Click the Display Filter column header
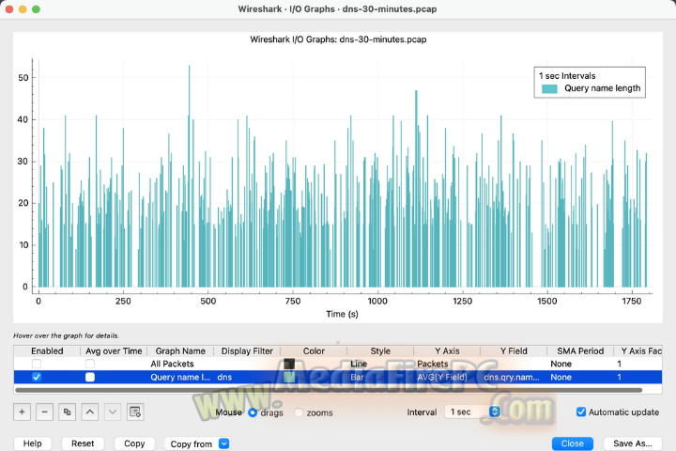Screen dimensions: 676x451 pyautogui.click(x=247, y=350)
